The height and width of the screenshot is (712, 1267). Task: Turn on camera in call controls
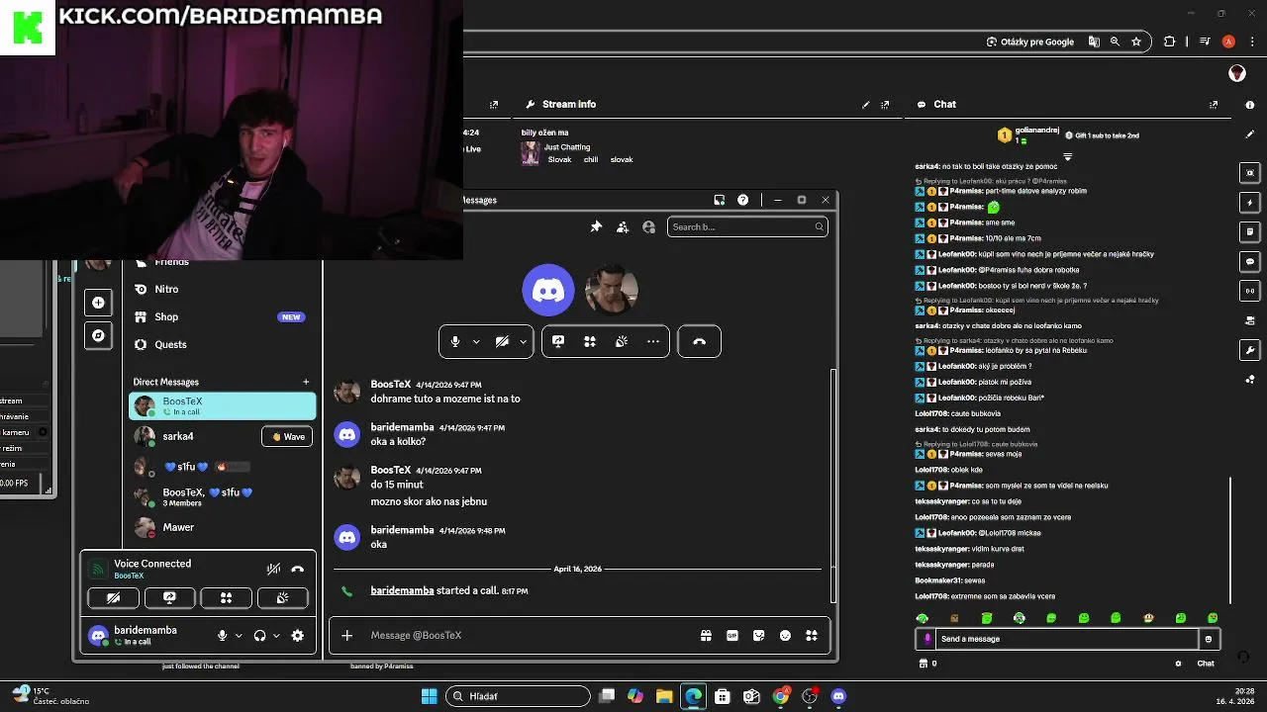tap(502, 341)
